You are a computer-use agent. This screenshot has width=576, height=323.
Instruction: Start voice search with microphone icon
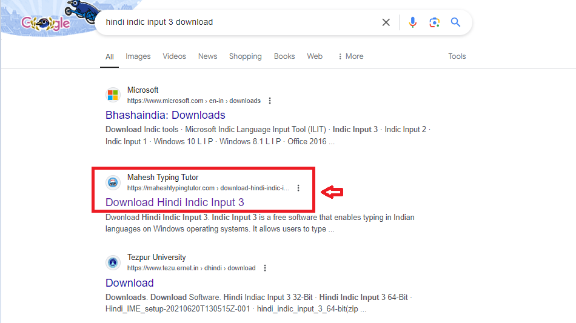412,22
